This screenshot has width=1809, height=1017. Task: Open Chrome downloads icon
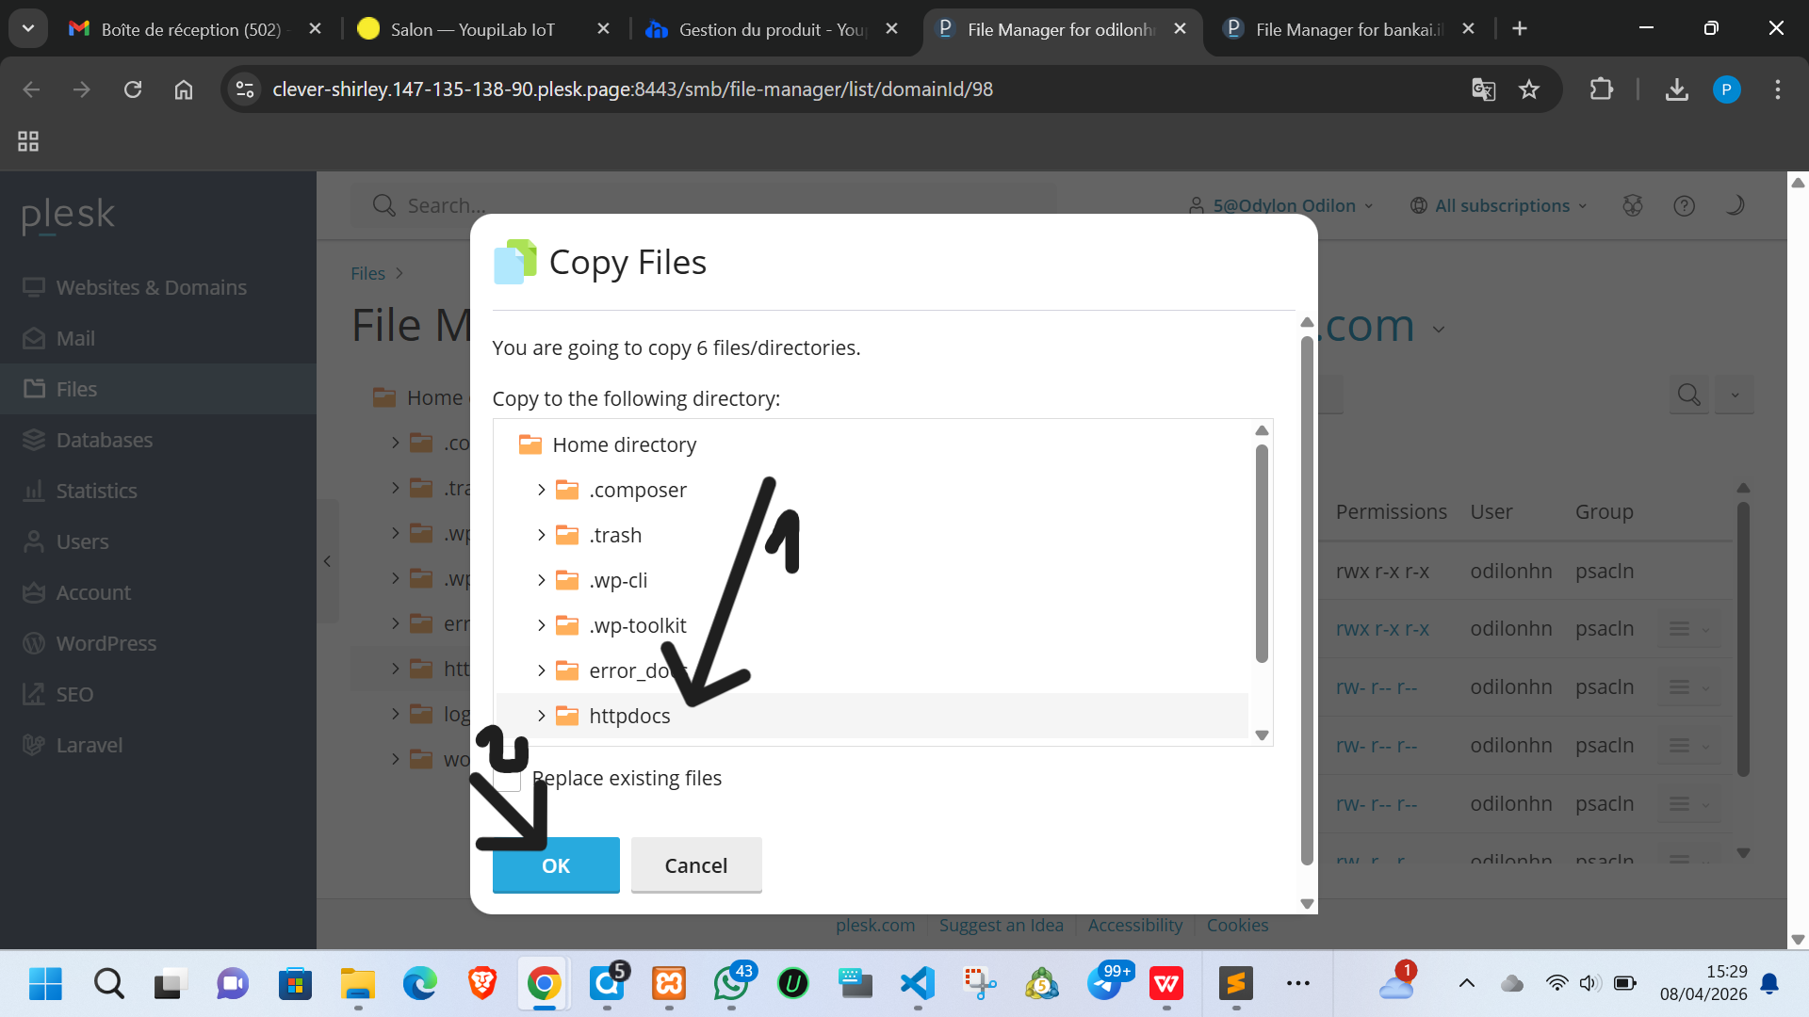point(1676,89)
